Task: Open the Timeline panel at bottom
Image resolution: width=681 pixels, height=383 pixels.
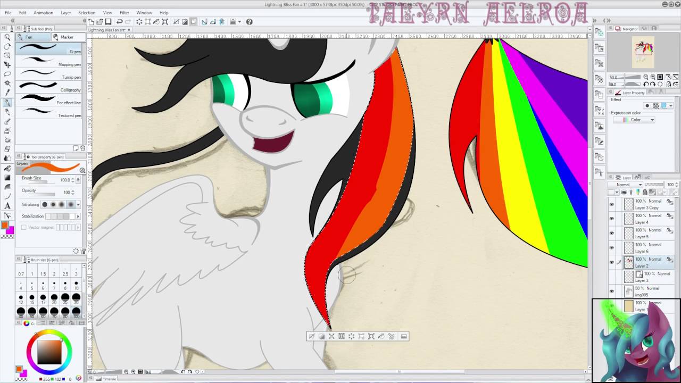Action: coord(106,379)
